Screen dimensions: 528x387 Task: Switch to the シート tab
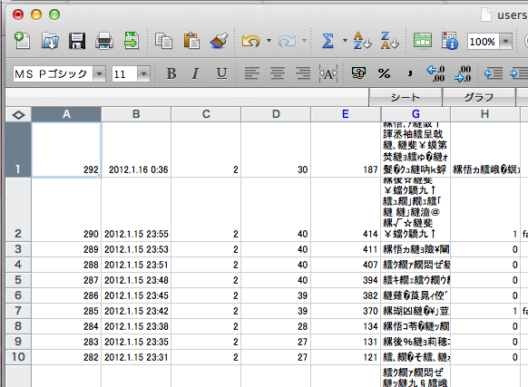(x=406, y=98)
